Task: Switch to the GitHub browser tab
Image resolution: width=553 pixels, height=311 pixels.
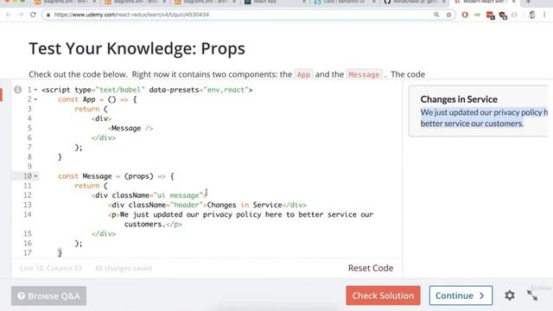Action: pos(414,2)
